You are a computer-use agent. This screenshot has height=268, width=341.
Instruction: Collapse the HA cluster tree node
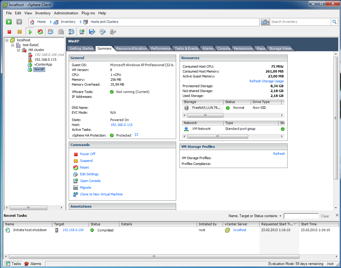19,50
